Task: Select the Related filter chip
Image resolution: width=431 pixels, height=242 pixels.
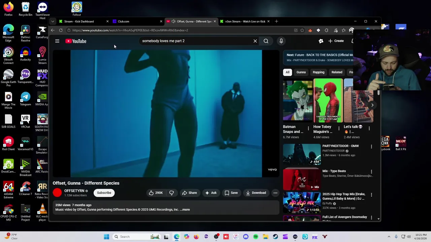Action: (337, 72)
